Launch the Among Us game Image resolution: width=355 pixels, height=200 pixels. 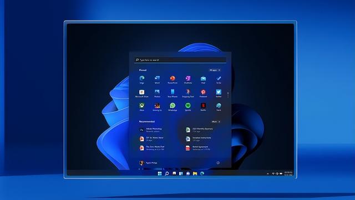[x=157, y=107]
